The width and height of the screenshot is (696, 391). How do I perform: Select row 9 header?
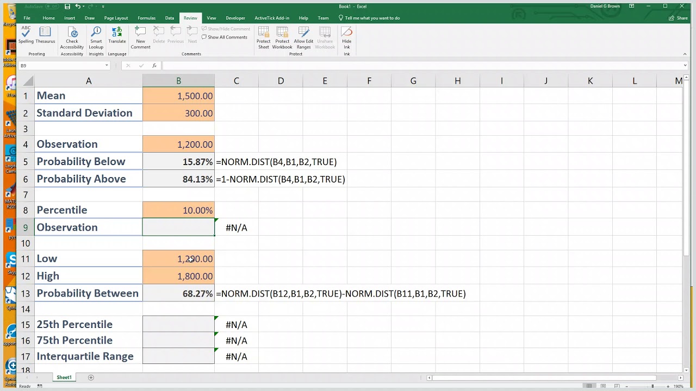click(x=25, y=228)
